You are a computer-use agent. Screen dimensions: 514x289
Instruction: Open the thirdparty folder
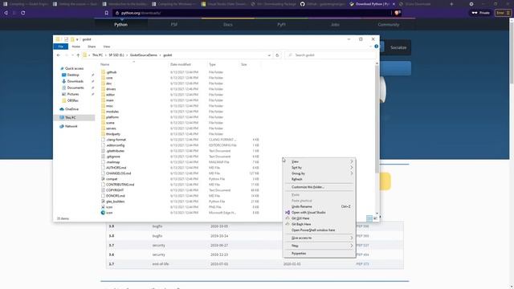(x=112, y=134)
